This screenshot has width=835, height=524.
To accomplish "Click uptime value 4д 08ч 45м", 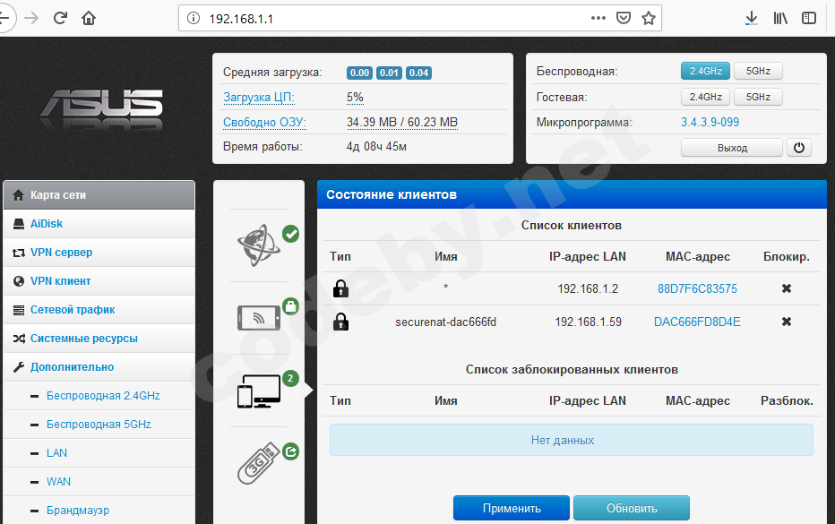I will click(x=376, y=146).
